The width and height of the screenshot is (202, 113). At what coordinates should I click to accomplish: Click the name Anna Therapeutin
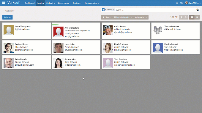(x=23, y=26)
